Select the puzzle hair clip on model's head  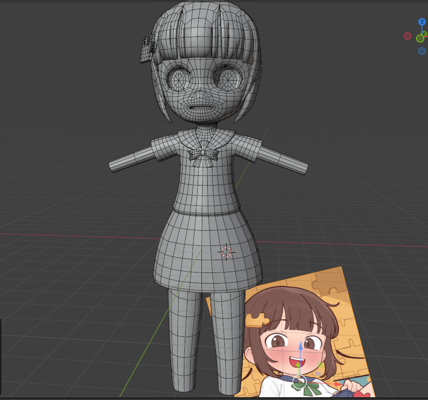tap(148, 49)
